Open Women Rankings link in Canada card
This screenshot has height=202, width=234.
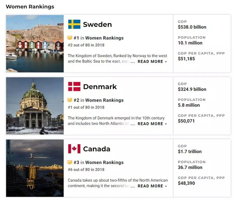(x=104, y=163)
